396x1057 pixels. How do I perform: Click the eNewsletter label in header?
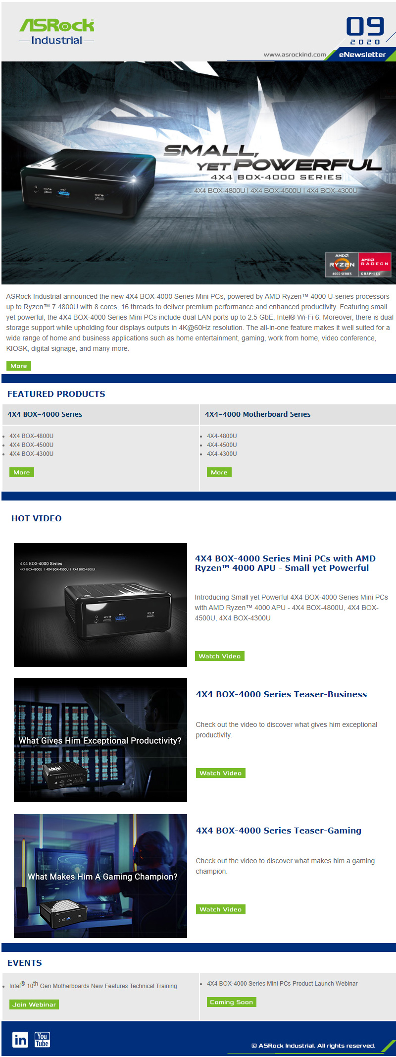pyautogui.click(x=362, y=55)
